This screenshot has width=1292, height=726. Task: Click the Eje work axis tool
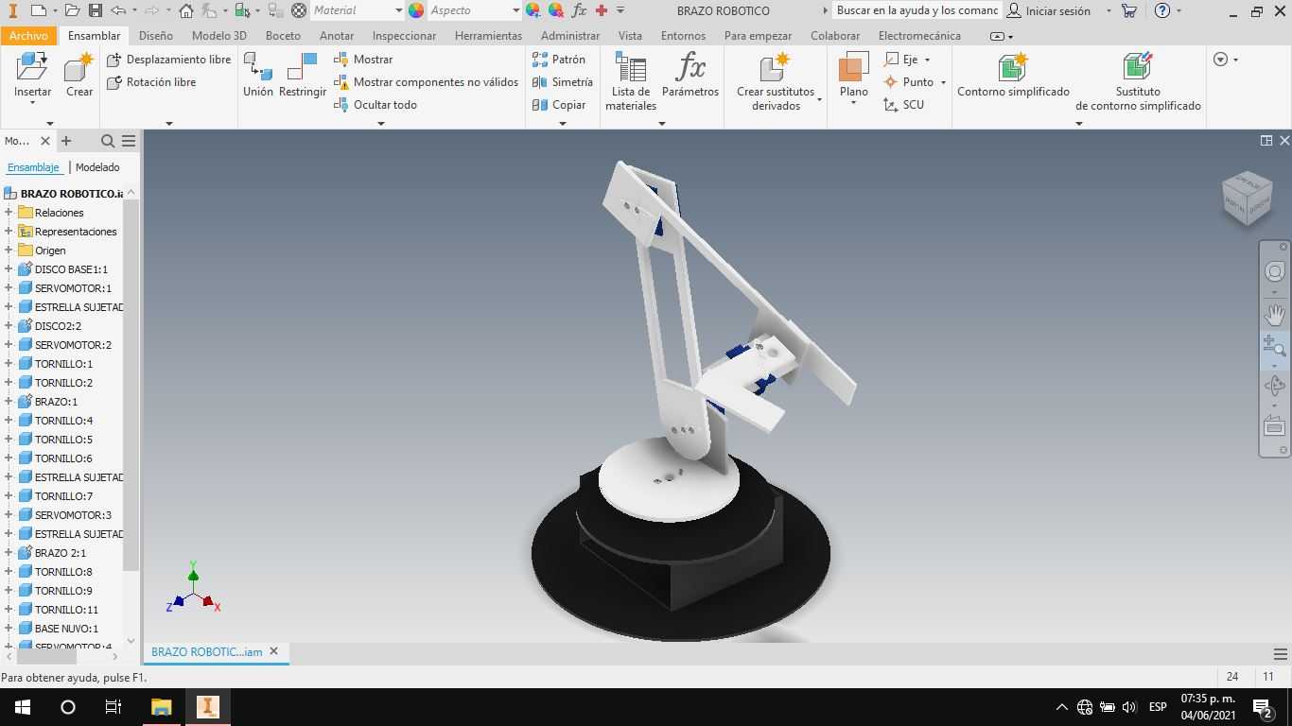900,59
